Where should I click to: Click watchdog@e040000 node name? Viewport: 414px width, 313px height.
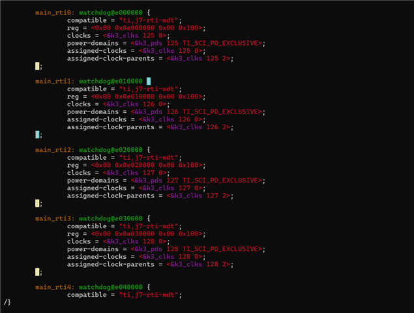pos(111,287)
